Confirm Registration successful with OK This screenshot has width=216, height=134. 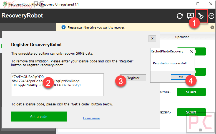tap(181, 77)
